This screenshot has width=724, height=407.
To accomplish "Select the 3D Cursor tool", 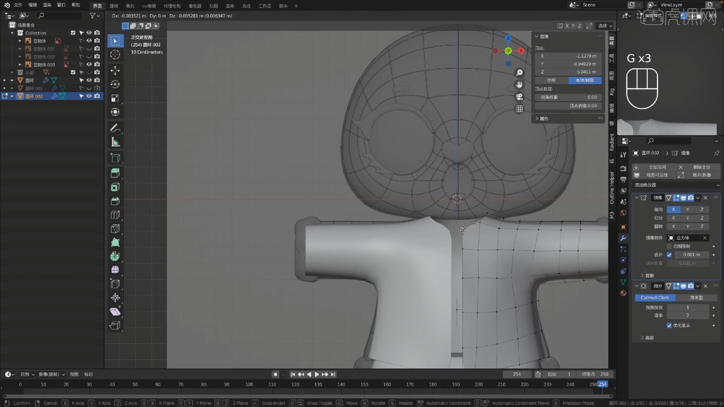I will 115,55.
